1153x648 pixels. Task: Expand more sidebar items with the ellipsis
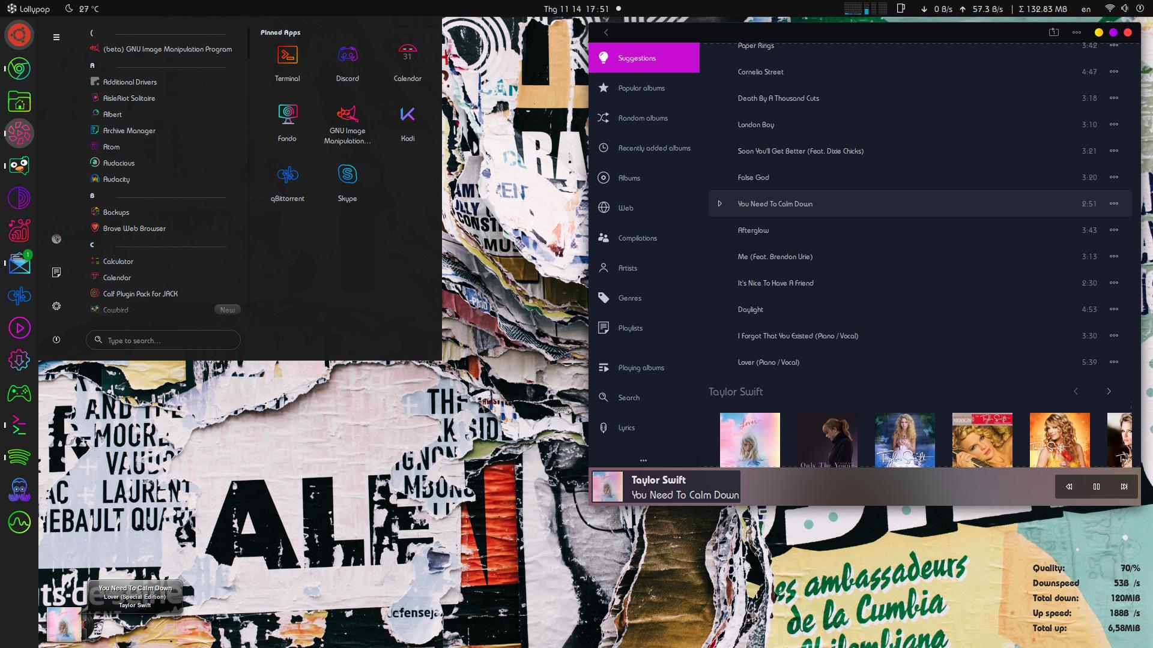(x=643, y=460)
